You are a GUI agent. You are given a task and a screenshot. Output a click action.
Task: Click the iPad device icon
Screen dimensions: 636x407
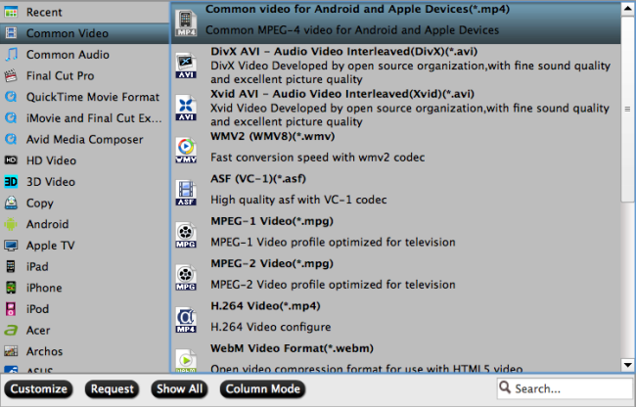pyautogui.click(x=11, y=266)
